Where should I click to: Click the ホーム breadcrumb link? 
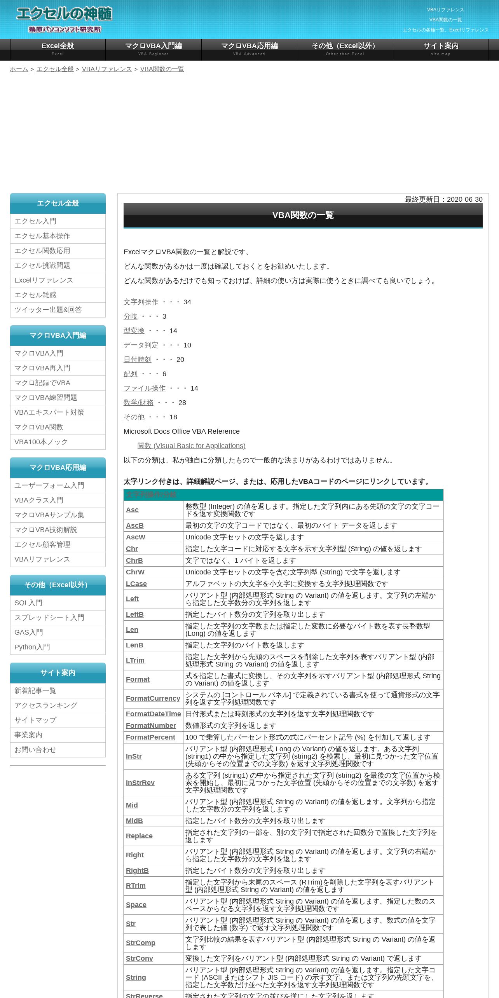[x=19, y=69]
